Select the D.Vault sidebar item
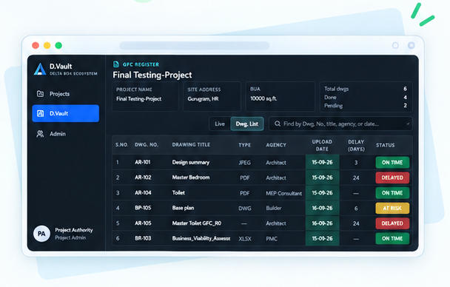This screenshot has height=287, width=450. point(65,113)
